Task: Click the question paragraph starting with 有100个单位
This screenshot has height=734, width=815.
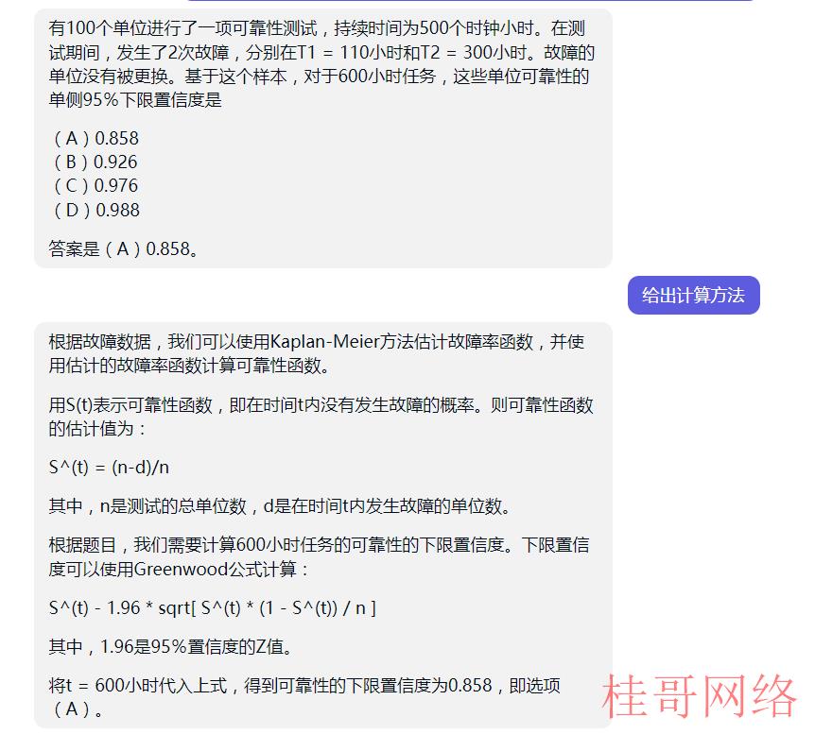Action: 321,64
